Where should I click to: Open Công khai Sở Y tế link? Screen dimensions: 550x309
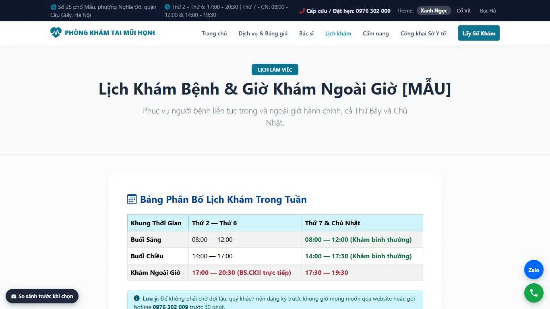point(423,33)
